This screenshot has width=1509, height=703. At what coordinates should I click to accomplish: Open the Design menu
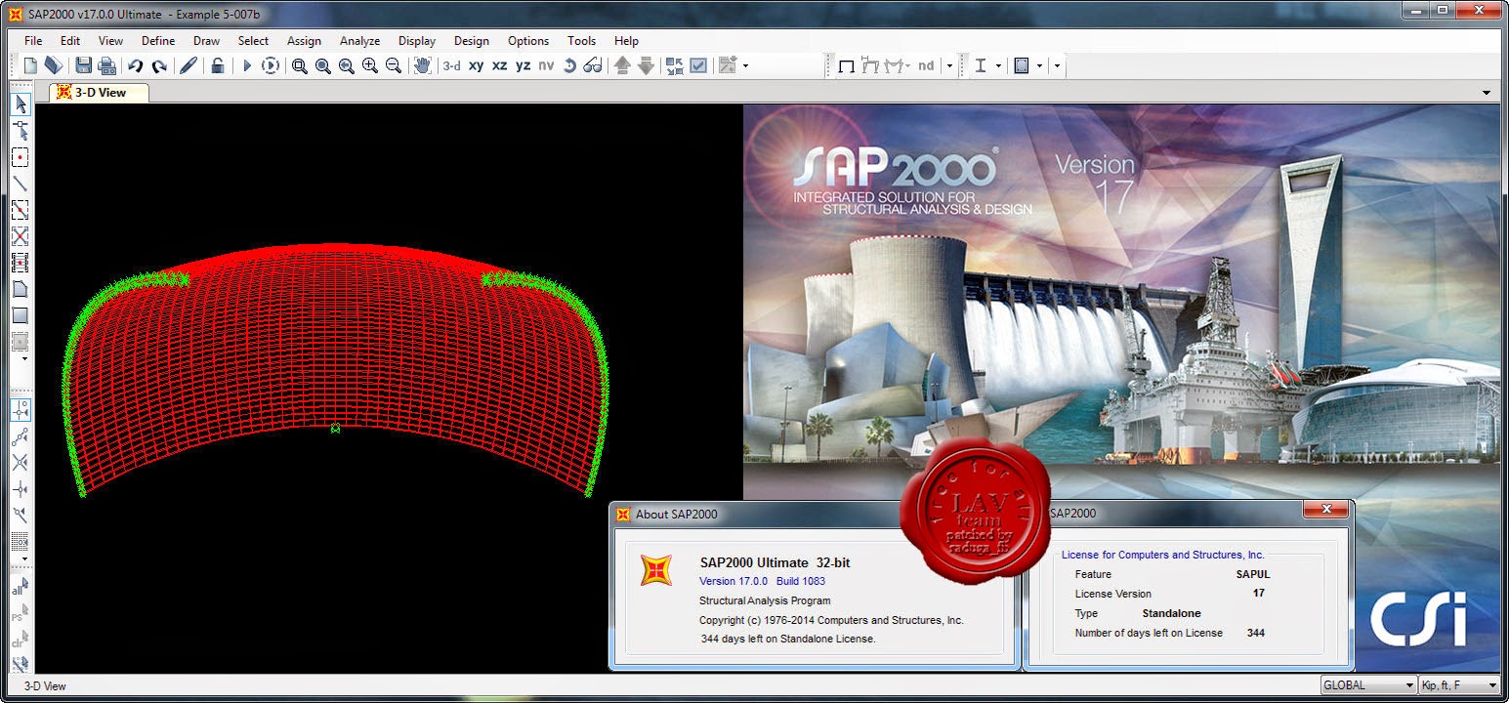click(472, 41)
